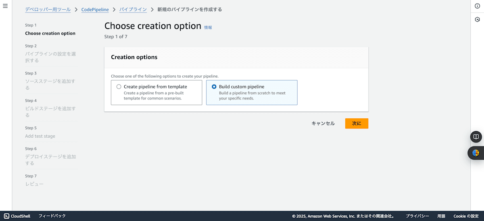Open Cookie の設定 footer link
This screenshot has width=484, height=221.
point(466,216)
